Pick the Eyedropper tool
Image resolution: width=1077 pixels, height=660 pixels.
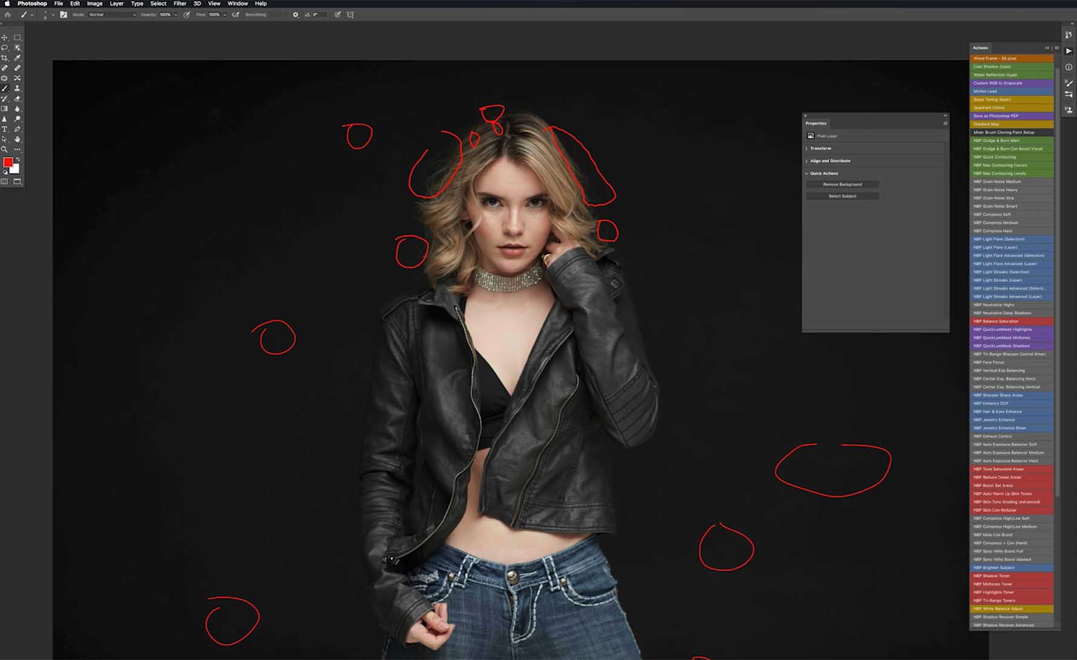click(x=18, y=58)
